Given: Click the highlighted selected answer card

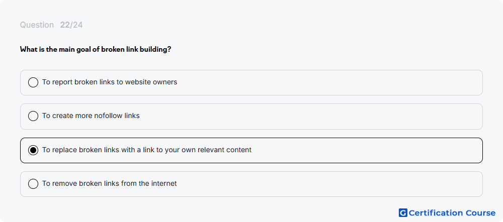Looking at the screenshot, I should pyautogui.click(x=251, y=150).
